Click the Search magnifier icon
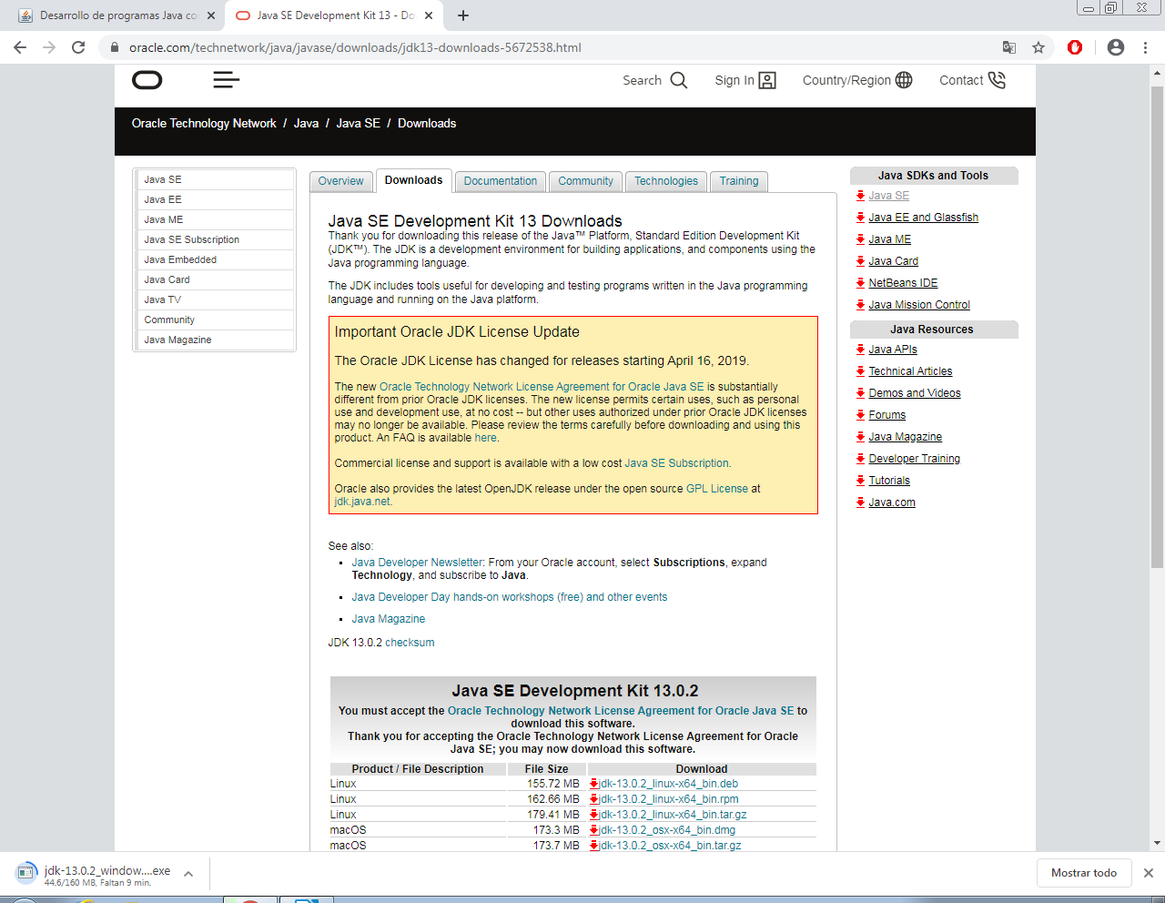 [x=679, y=80]
